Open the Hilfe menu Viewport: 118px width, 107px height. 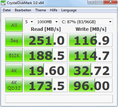click(x=53, y=10)
